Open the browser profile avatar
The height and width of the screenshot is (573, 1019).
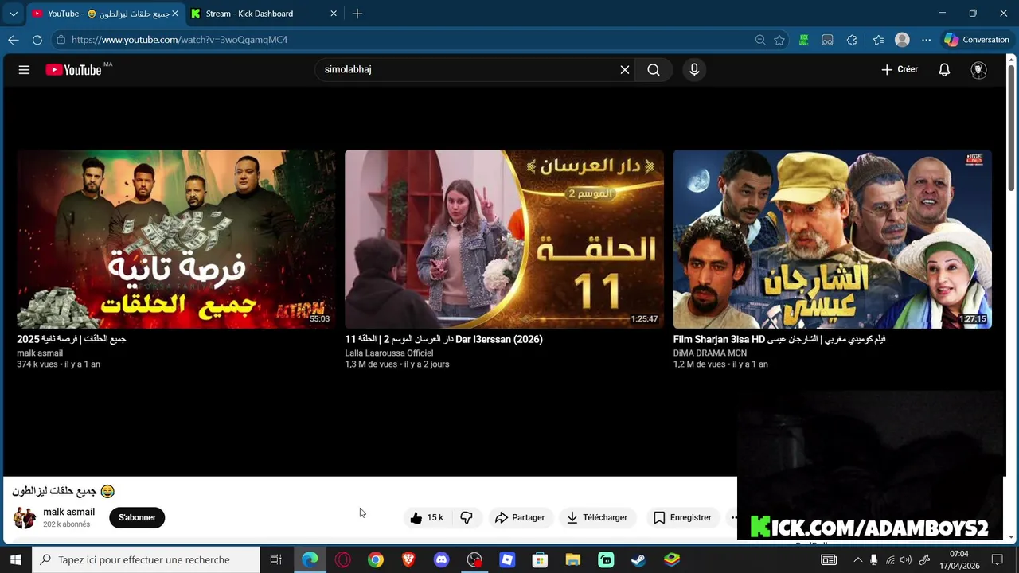902,40
